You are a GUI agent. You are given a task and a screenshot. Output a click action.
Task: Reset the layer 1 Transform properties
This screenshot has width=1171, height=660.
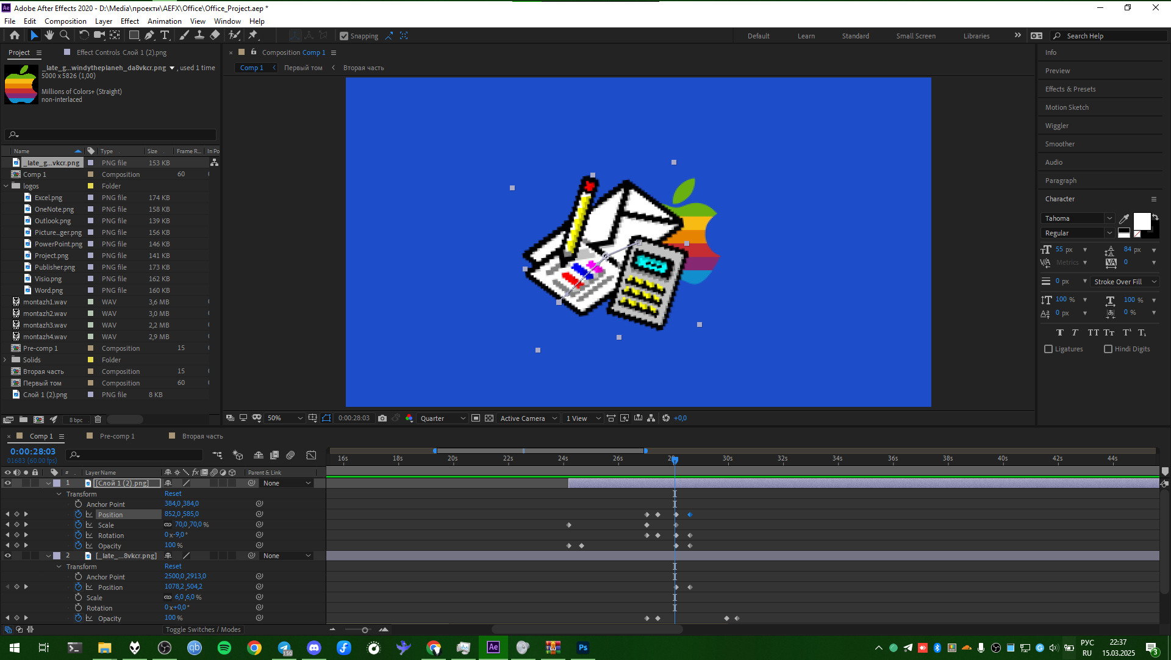[x=173, y=493]
